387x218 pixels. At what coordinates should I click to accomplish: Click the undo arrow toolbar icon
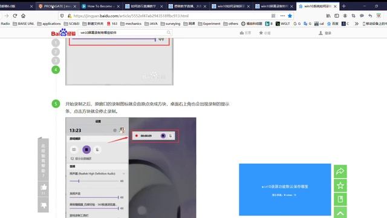coord(370,16)
